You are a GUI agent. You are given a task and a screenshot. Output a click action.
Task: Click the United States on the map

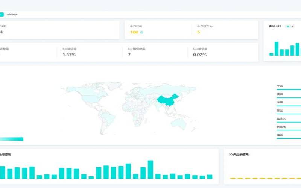[x=90, y=99]
